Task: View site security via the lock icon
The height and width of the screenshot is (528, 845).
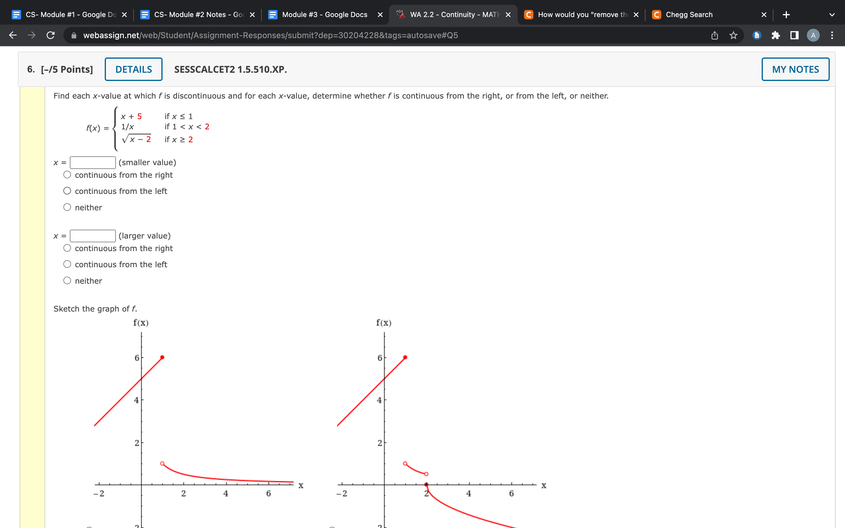Action: click(73, 35)
